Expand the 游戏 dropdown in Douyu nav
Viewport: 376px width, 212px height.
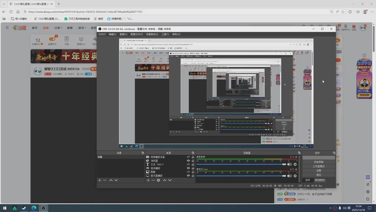[x=82, y=28]
